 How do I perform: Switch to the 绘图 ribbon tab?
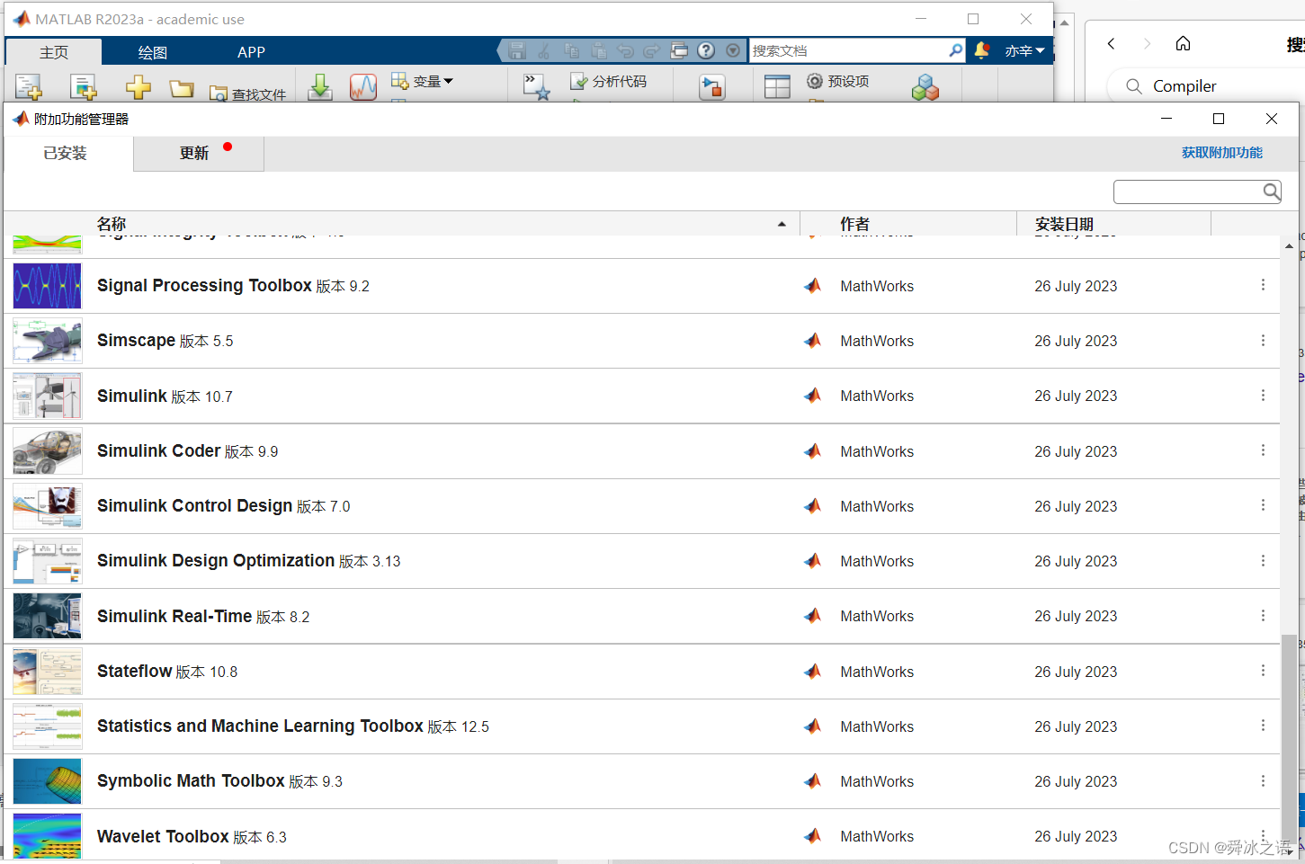[152, 51]
